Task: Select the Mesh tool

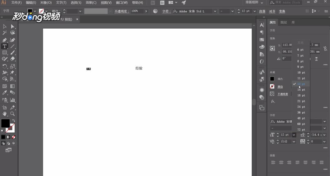Action: click(5, 86)
